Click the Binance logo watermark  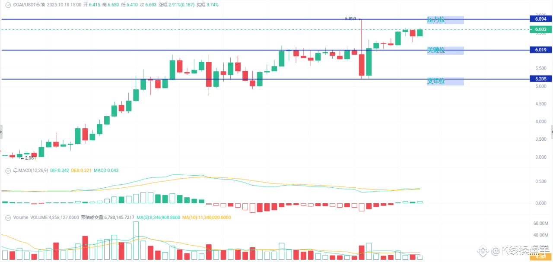484,250
